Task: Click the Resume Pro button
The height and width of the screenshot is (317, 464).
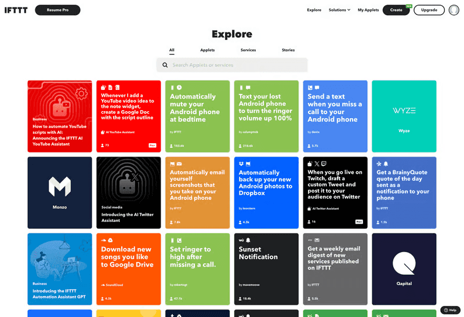Action: tap(57, 10)
